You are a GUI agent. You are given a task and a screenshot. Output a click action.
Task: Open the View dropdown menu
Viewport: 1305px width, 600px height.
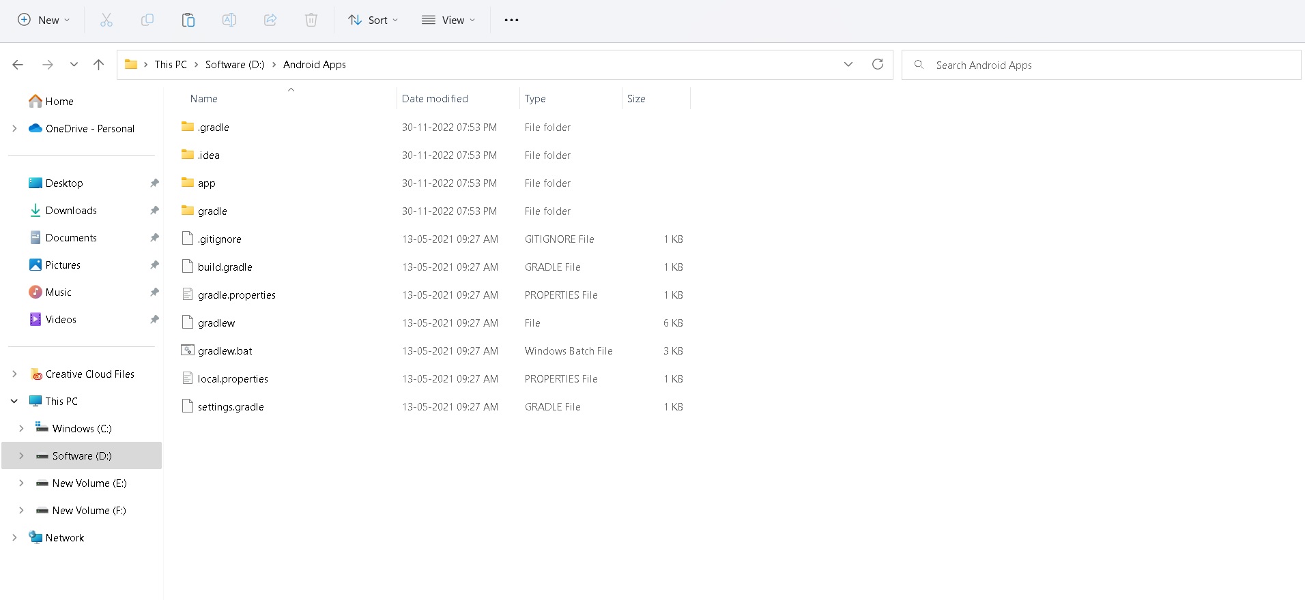[x=448, y=20]
